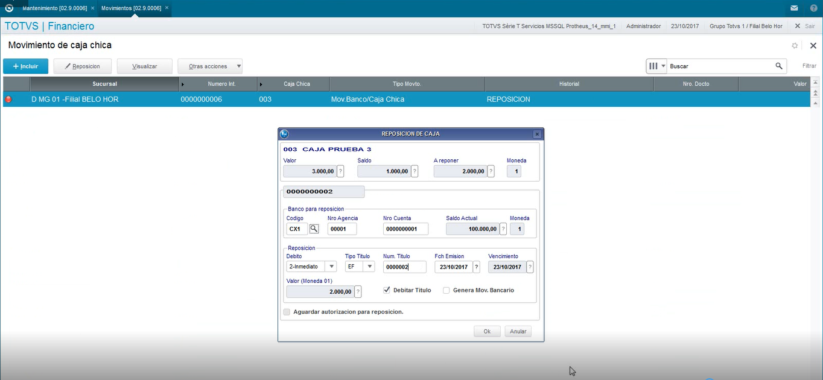The width and height of the screenshot is (823, 380).
Task: Click the REPOSICION DE CAJA dialog logo icon
Action: pos(285,134)
